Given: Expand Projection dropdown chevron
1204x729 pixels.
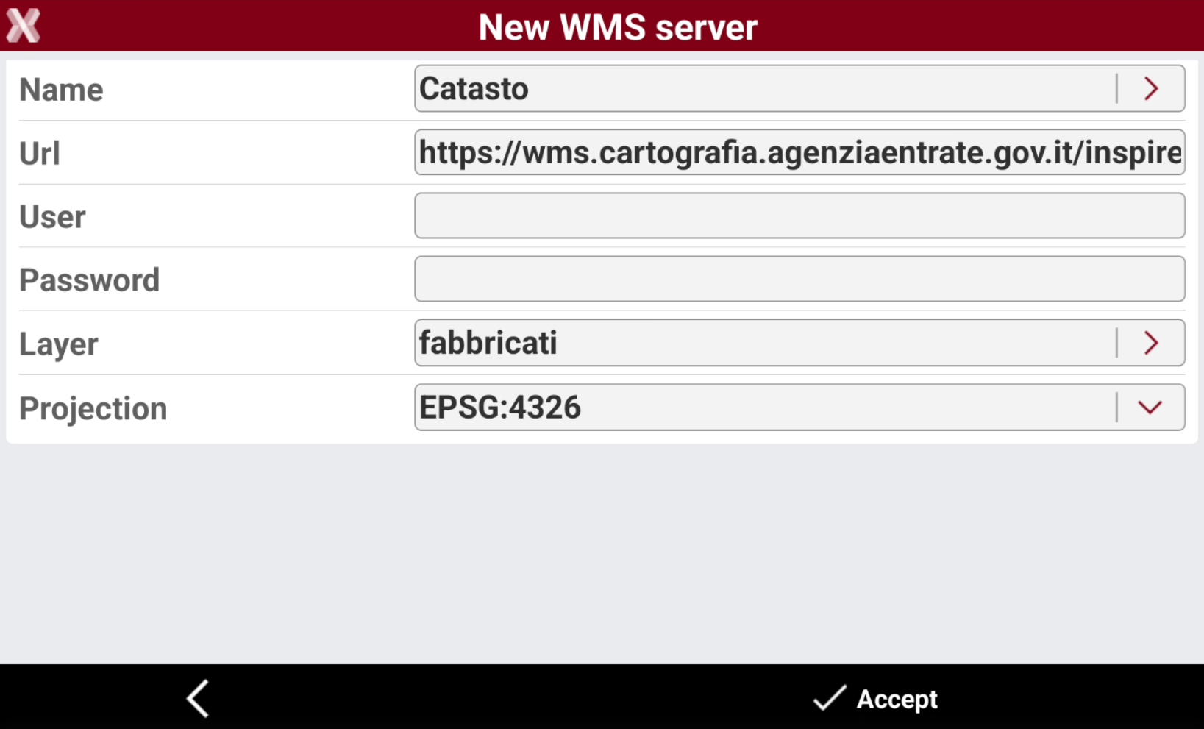Looking at the screenshot, I should click(x=1150, y=408).
